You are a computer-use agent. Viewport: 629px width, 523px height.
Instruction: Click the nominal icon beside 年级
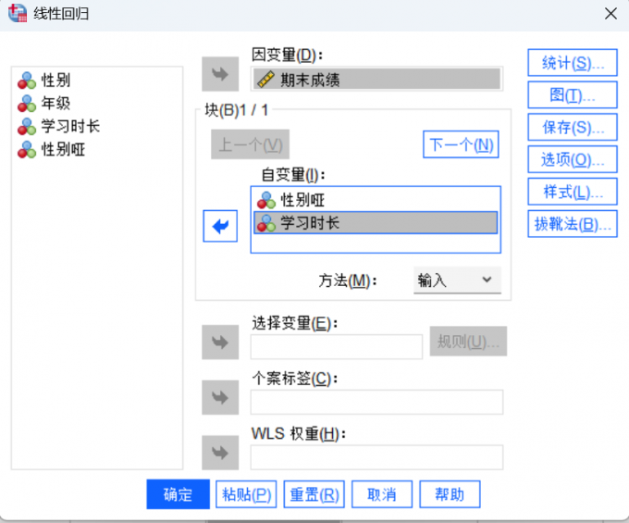point(27,104)
